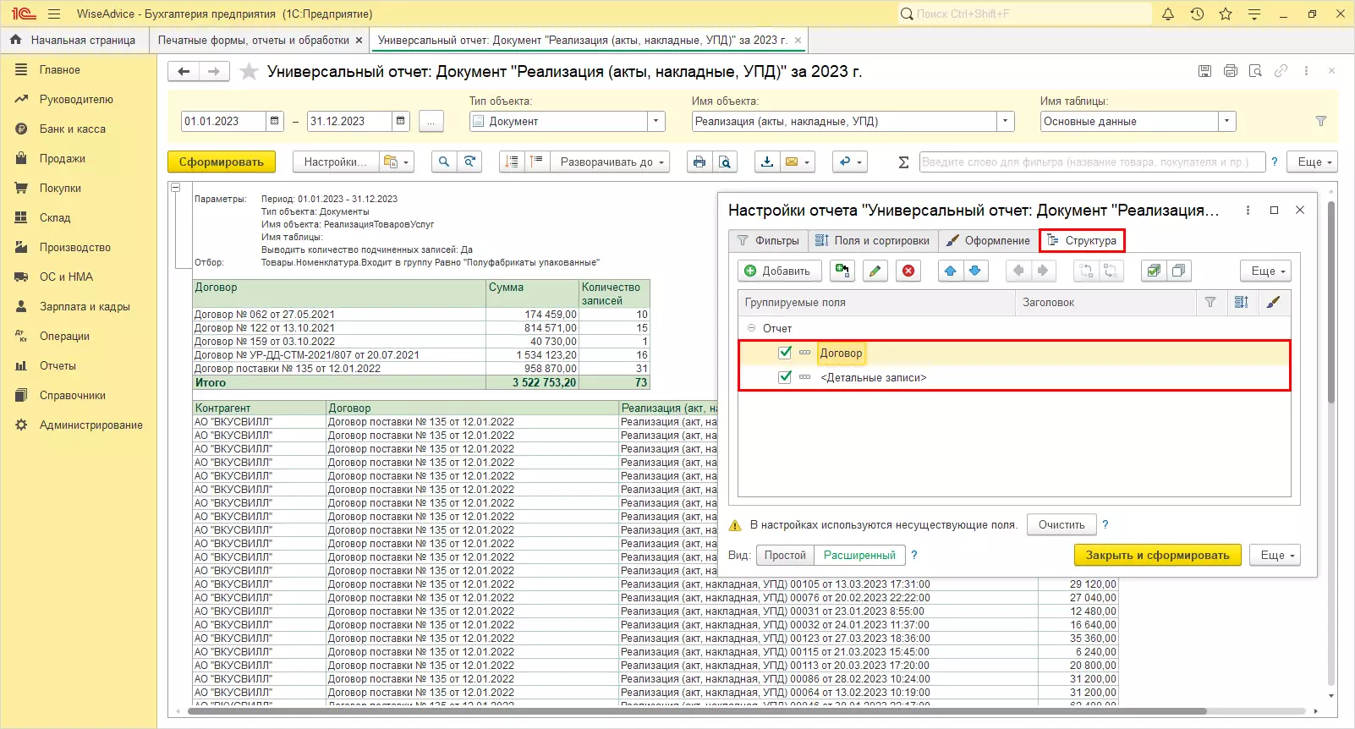Click the red delete icon in report settings
1355x729 pixels.
908,271
